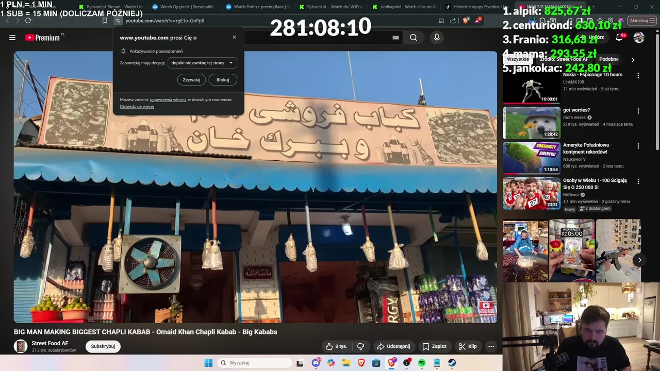Click on the video player frame
The image size is (660, 371).
coord(255,187)
